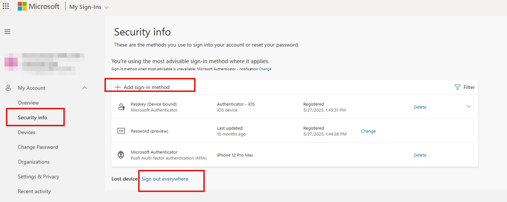
Task: Delete the Passkey (Device bound) method
Action: 420,107
